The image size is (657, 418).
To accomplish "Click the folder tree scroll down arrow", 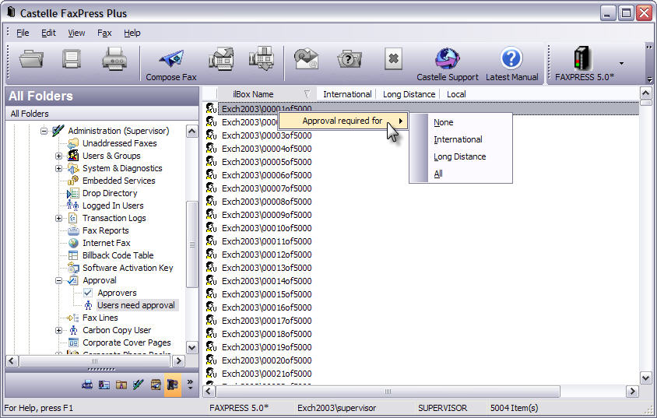I will [192, 347].
